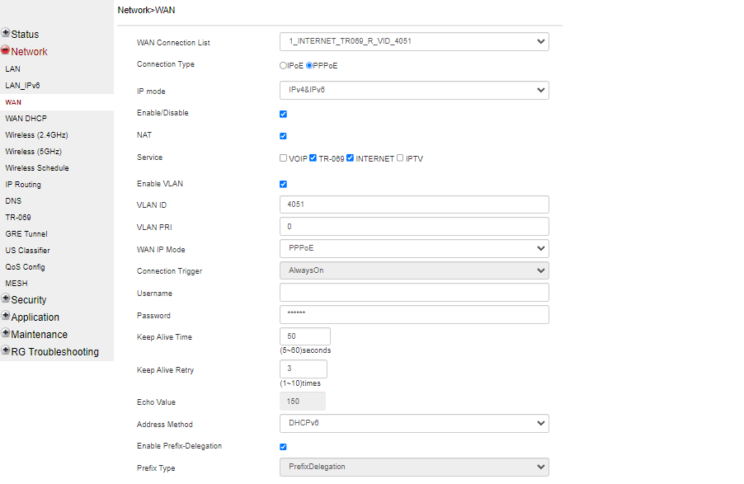Open the TR-069 sidebar link
The height and width of the screenshot is (484, 744).
18,218
